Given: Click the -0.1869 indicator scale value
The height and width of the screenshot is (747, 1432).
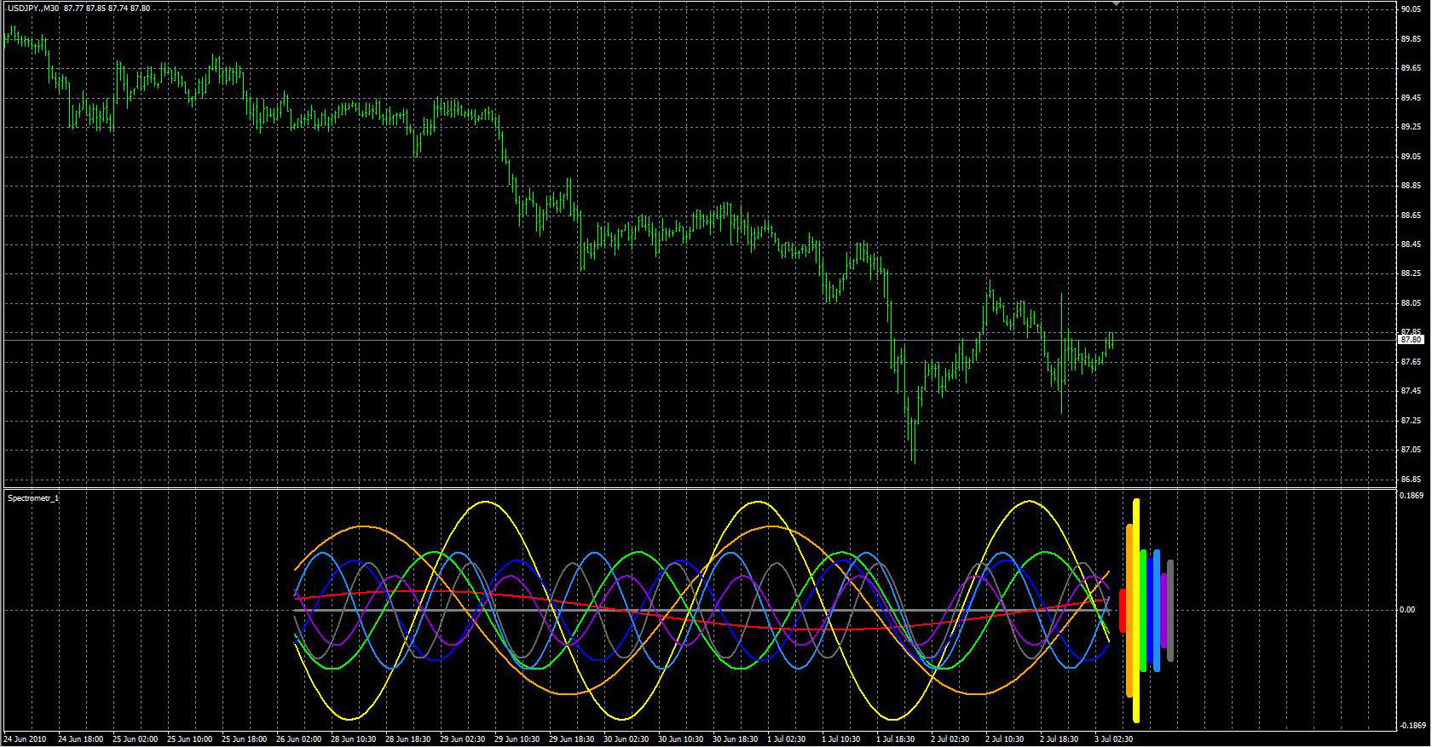Looking at the screenshot, I should (1412, 726).
